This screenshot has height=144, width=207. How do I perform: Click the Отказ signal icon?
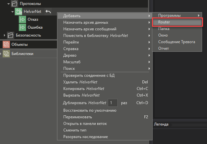(x=22, y=20)
